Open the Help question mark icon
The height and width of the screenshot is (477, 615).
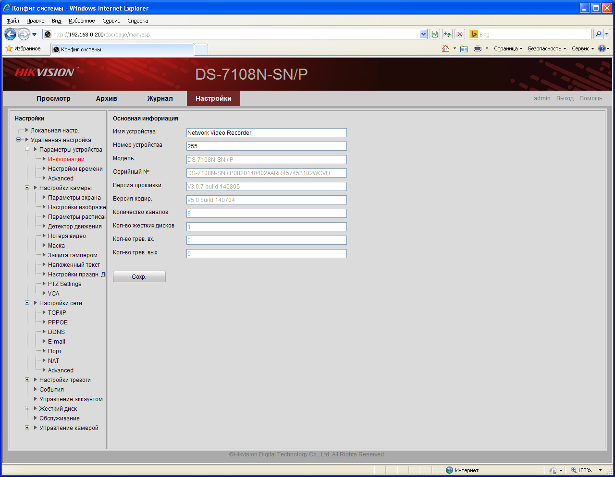602,48
